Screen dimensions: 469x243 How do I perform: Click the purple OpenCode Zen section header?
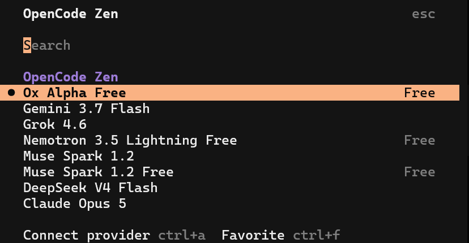pos(71,77)
